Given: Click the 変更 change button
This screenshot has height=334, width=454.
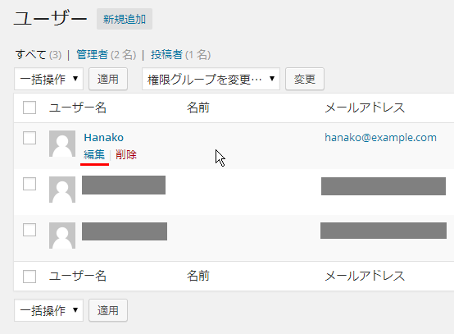Looking at the screenshot, I should pyautogui.click(x=305, y=79).
